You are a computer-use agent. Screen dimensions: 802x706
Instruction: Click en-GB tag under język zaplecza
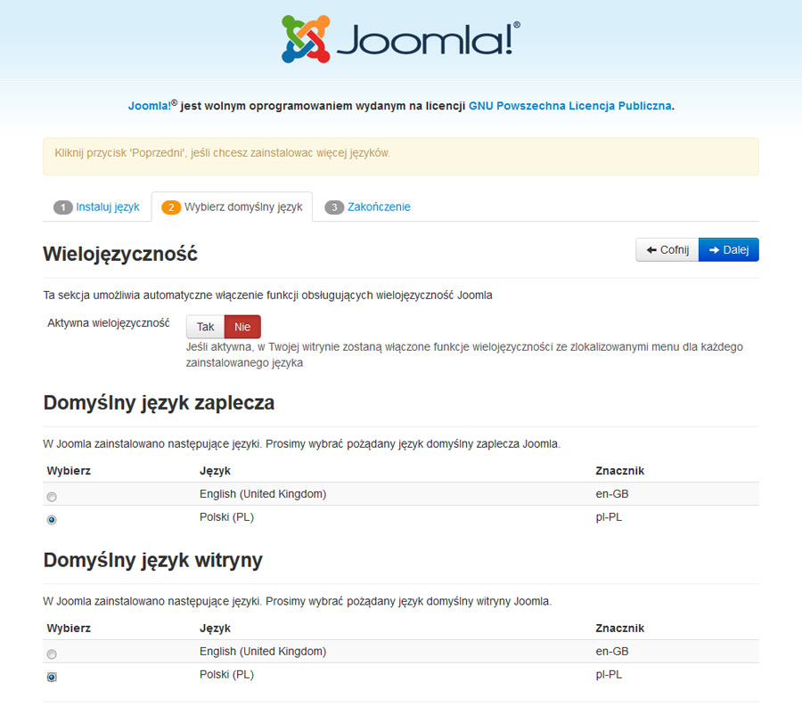(x=612, y=494)
